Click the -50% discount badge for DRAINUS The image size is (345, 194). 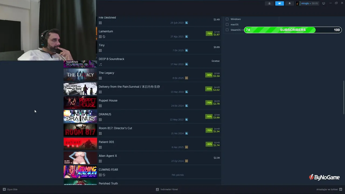click(x=209, y=117)
